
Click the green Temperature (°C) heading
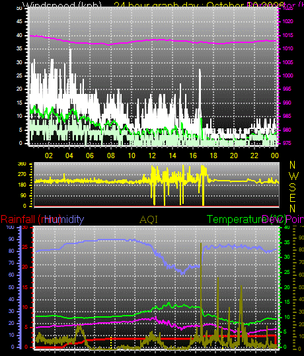247,220
